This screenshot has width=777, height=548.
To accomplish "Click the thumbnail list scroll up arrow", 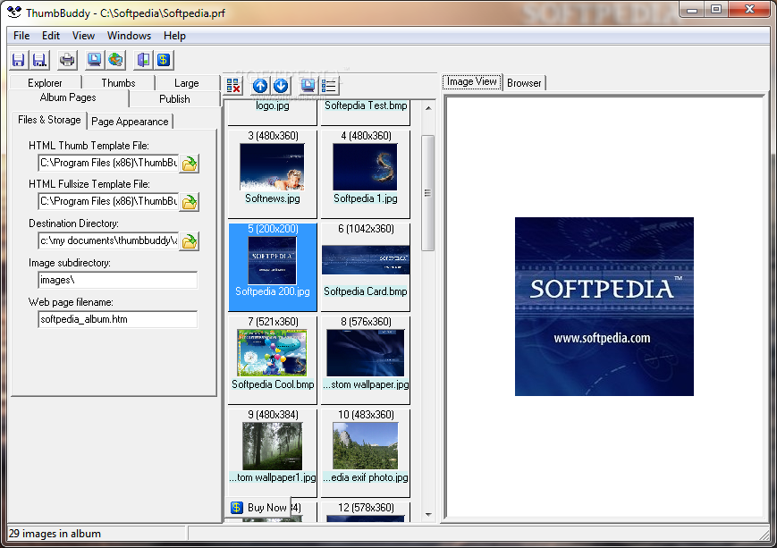I will click(x=428, y=108).
